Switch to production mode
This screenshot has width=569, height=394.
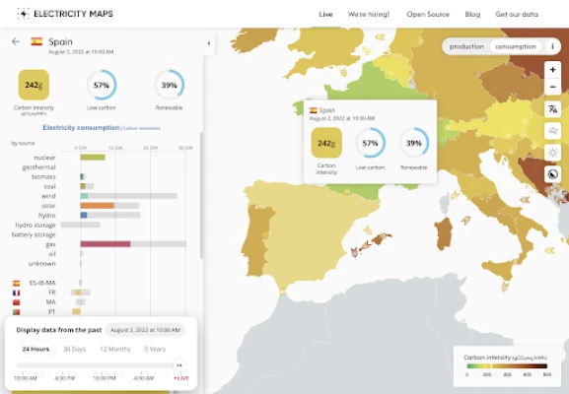coord(466,46)
